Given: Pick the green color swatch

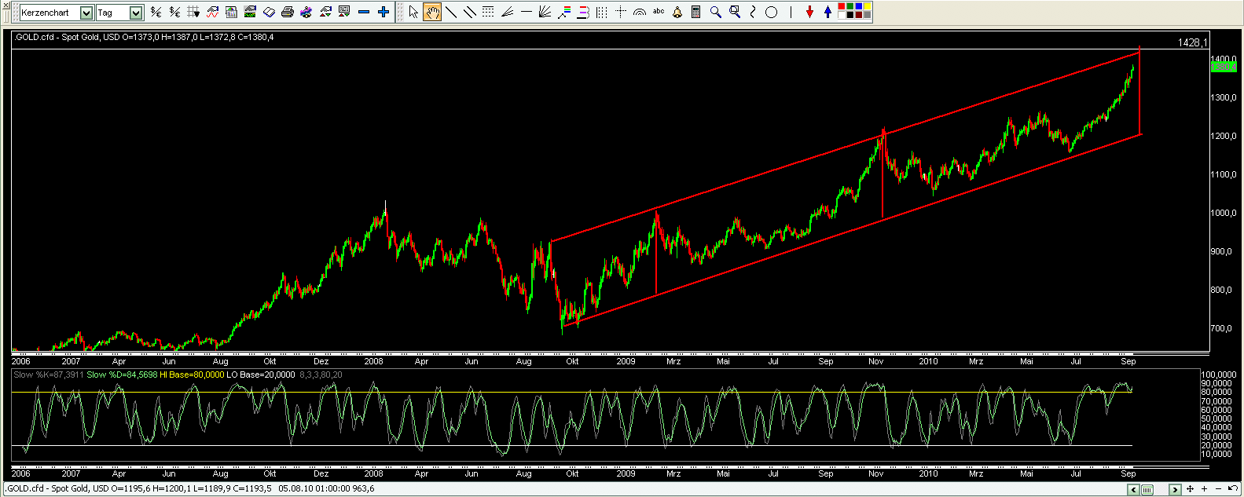Looking at the screenshot, I should (x=852, y=7).
